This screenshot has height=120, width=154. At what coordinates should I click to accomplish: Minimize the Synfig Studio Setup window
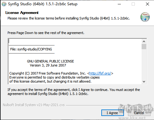point(119,4)
